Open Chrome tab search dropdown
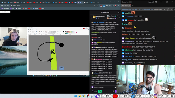 click(106, 1)
